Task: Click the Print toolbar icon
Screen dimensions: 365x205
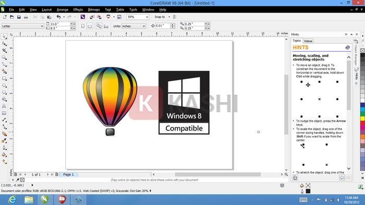Action: [26, 17]
